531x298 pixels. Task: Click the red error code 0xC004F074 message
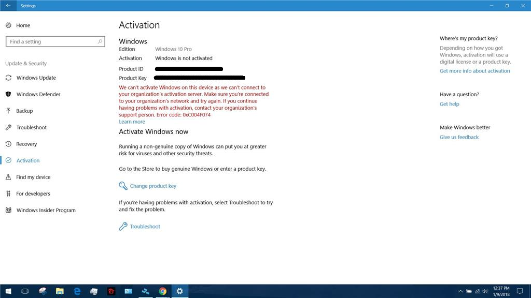pyautogui.click(x=194, y=101)
